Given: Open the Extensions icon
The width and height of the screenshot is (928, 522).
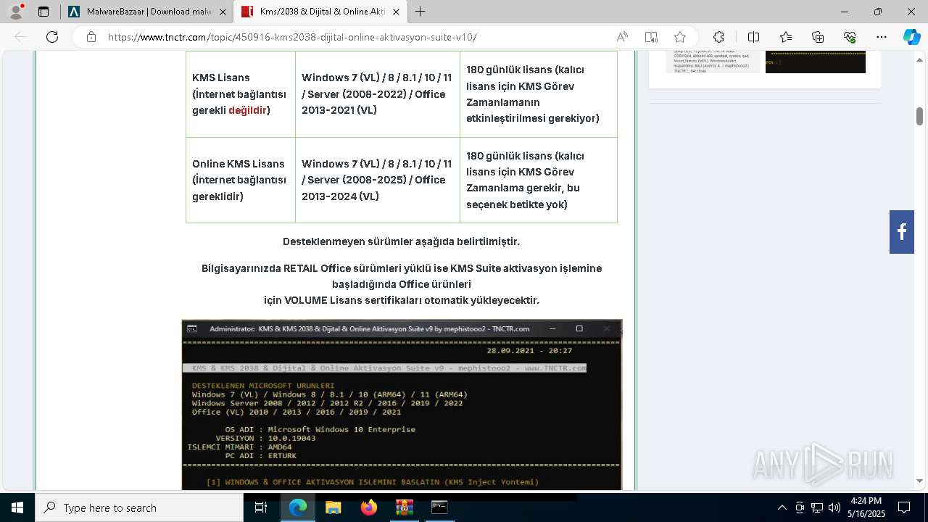Looking at the screenshot, I should [x=718, y=37].
